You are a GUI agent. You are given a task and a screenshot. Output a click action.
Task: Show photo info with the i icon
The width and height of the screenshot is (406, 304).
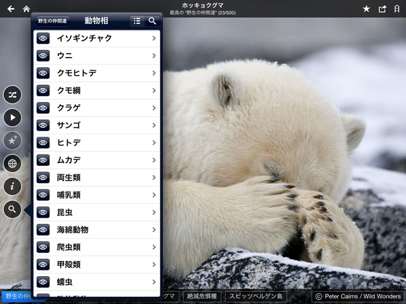pyautogui.click(x=12, y=186)
